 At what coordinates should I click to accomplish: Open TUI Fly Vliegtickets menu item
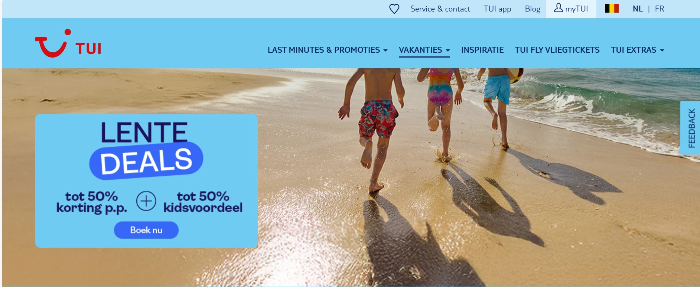tap(557, 50)
